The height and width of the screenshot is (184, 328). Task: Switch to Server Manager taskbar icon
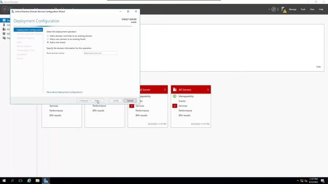tap(46, 180)
